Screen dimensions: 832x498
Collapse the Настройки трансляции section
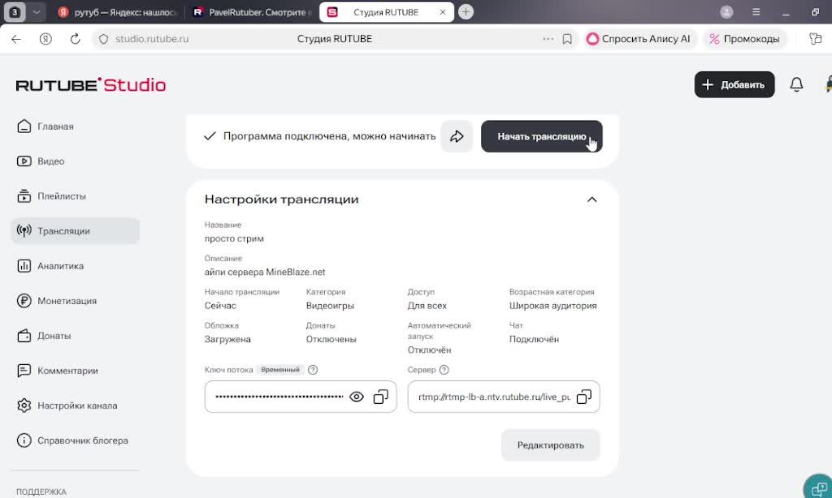pos(591,200)
